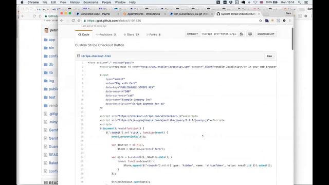Click the back arrow in the front Chrome window
This screenshot has height=185, width=329.
[x=62, y=21]
